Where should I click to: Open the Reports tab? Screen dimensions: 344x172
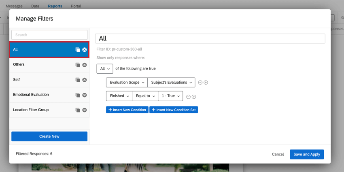click(55, 6)
